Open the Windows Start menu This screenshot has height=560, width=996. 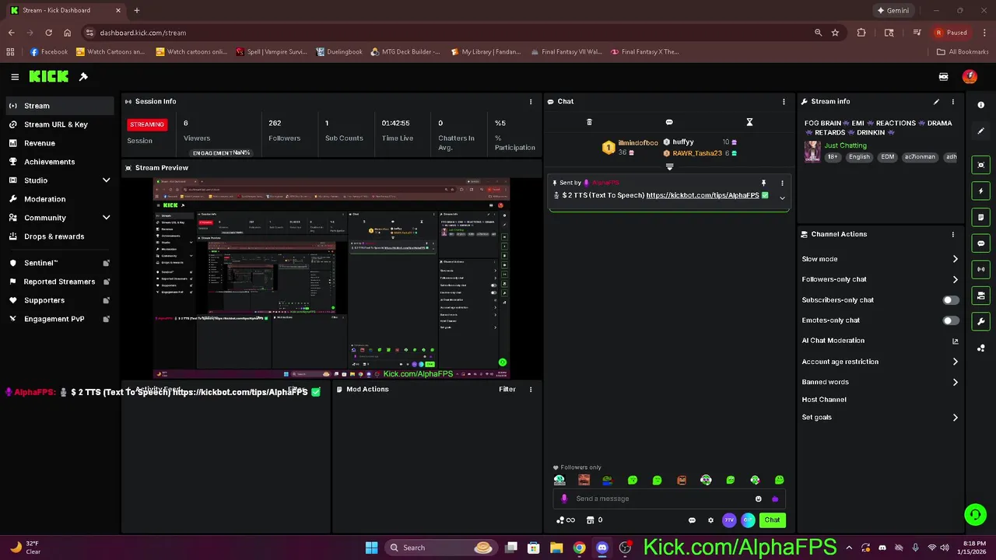coord(371,548)
